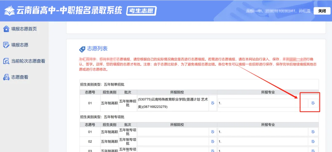Click empty 所报院校 field in 五年制专项批 row 01

click(x=173, y=132)
